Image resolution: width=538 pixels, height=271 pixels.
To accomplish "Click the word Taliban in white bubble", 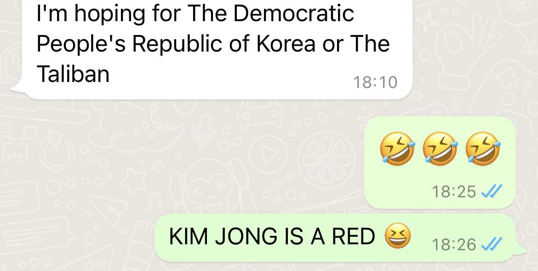I will pyautogui.click(x=73, y=74).
